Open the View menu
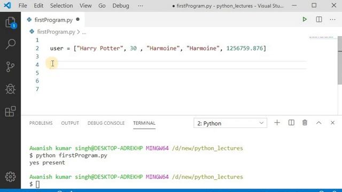 point(85,6)
